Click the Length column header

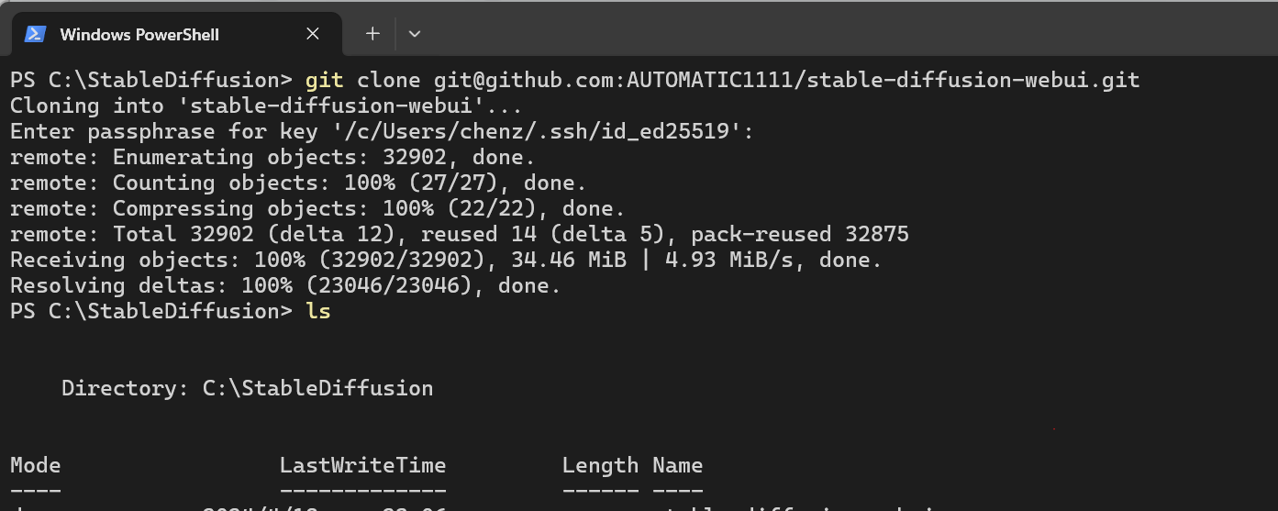[x=600, y=465]
